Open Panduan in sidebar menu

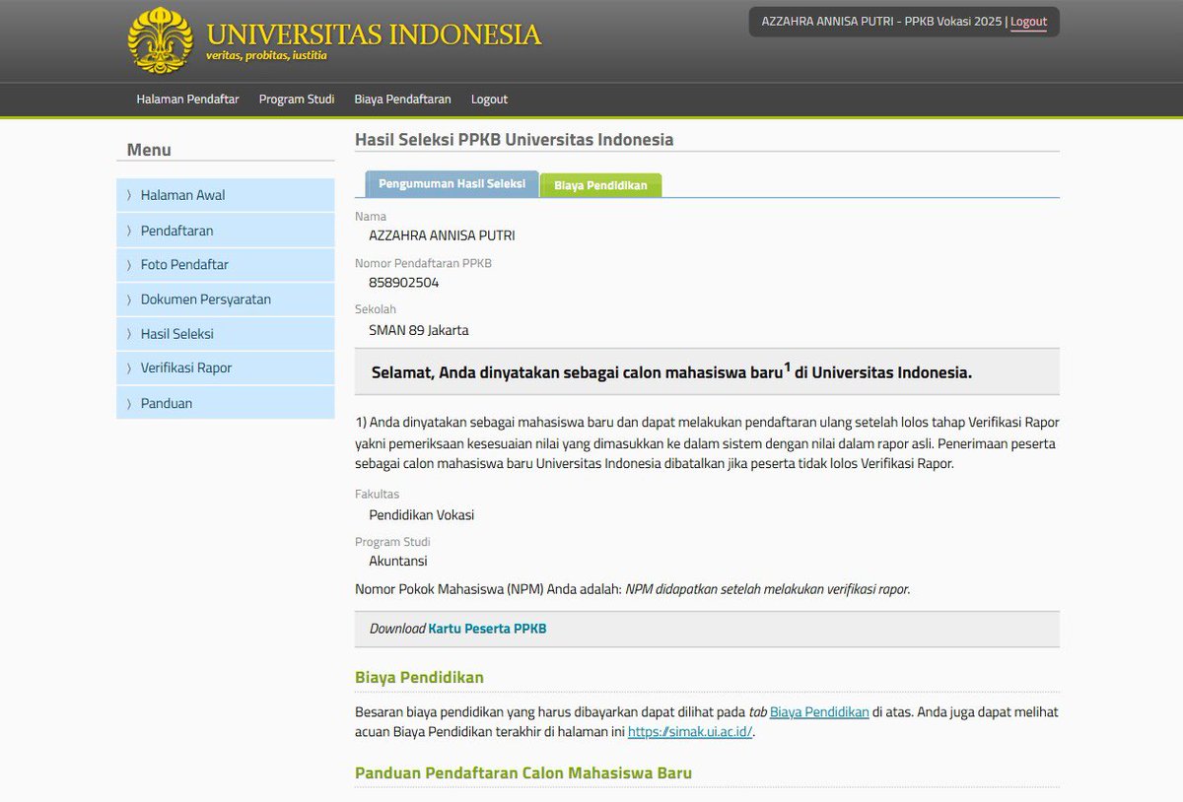coord(226,403)
